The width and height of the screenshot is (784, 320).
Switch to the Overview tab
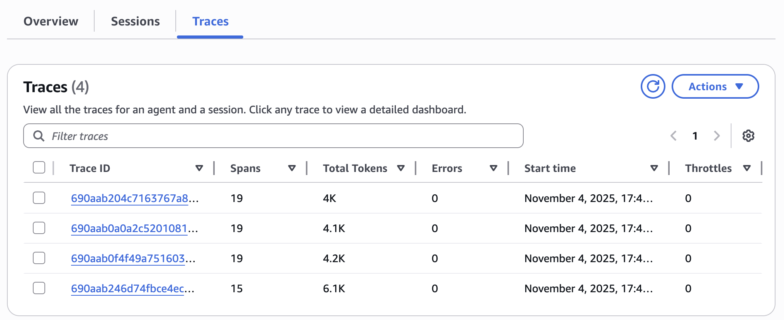point(51,21)
